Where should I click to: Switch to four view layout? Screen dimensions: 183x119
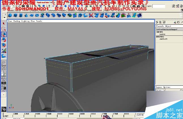click(4, 68)
